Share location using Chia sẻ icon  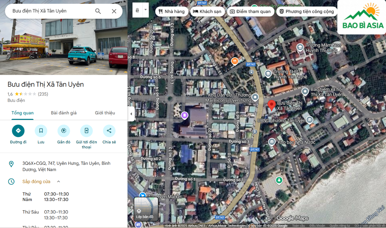pyautogui.click(x=109, y=131)
